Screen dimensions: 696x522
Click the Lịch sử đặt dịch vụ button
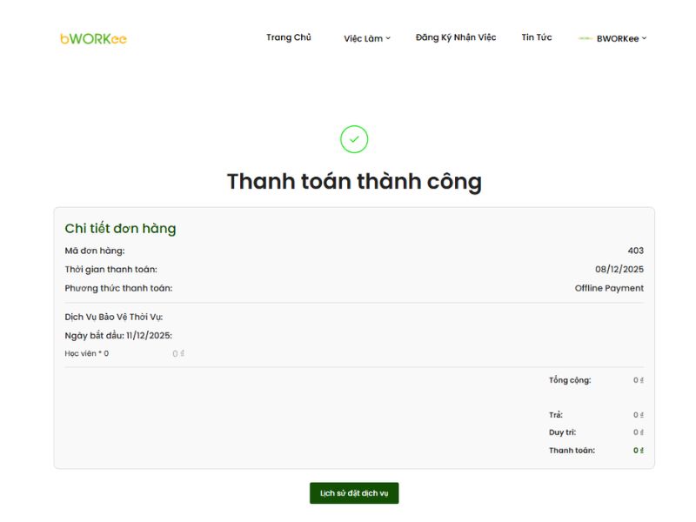tap(353, 492)
